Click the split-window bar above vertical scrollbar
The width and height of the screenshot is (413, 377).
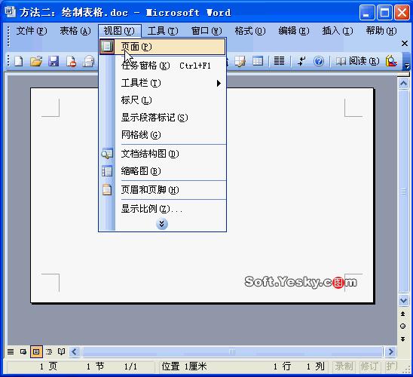click(x=403, y=75)
